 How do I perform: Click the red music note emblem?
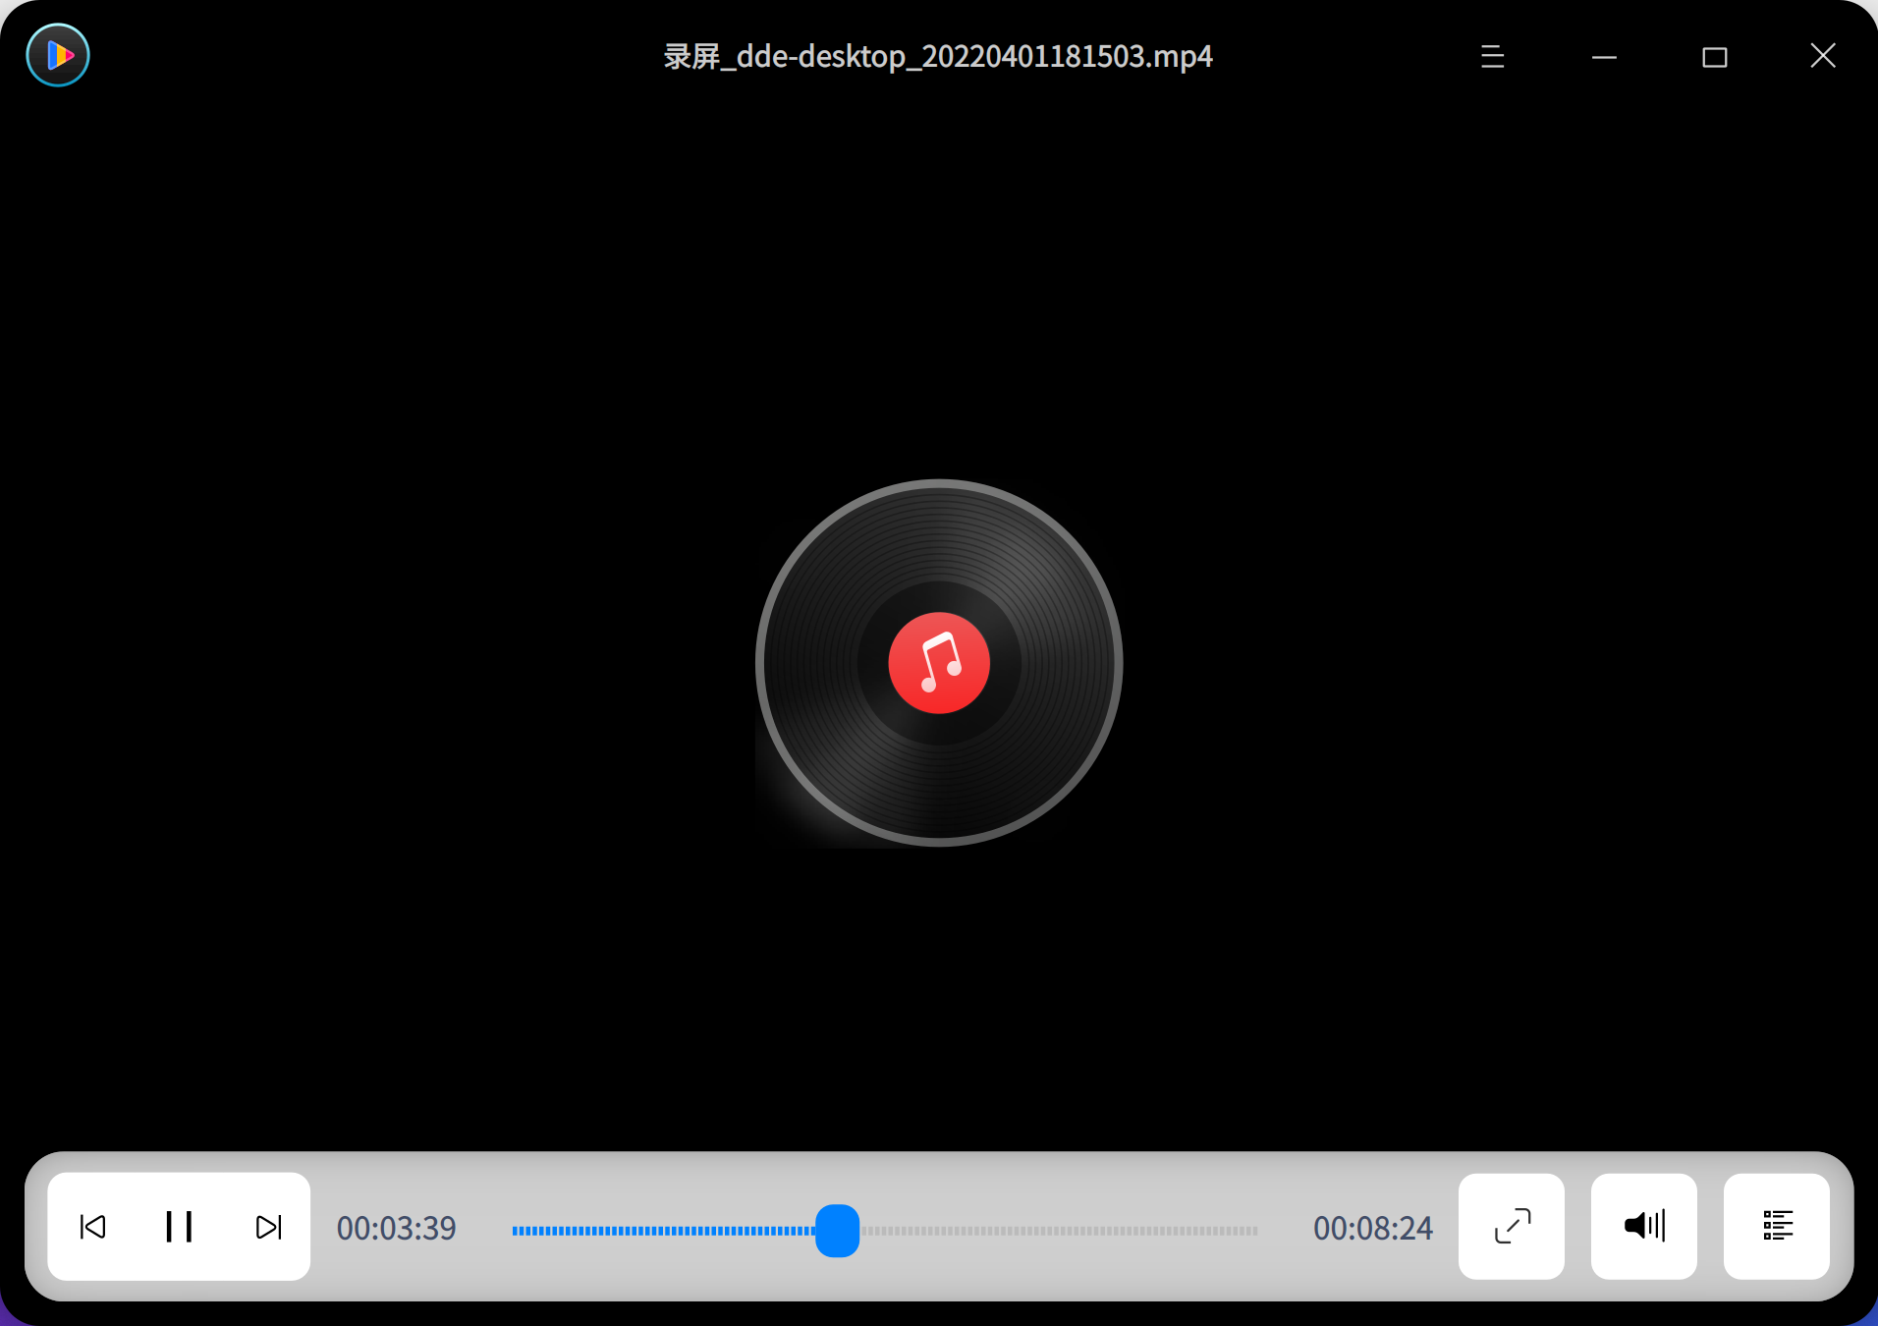(x=938, y=663)
